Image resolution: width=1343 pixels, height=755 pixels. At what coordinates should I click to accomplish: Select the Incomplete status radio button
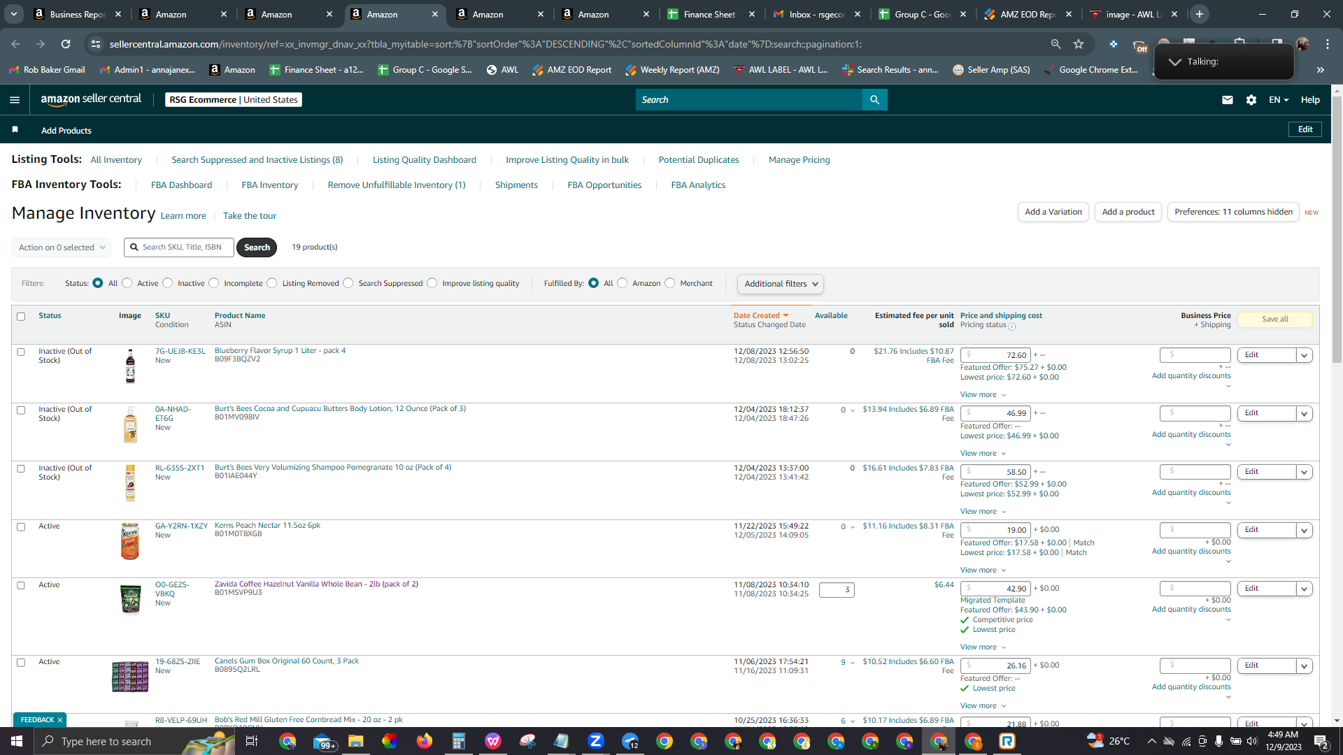point(214,283)
